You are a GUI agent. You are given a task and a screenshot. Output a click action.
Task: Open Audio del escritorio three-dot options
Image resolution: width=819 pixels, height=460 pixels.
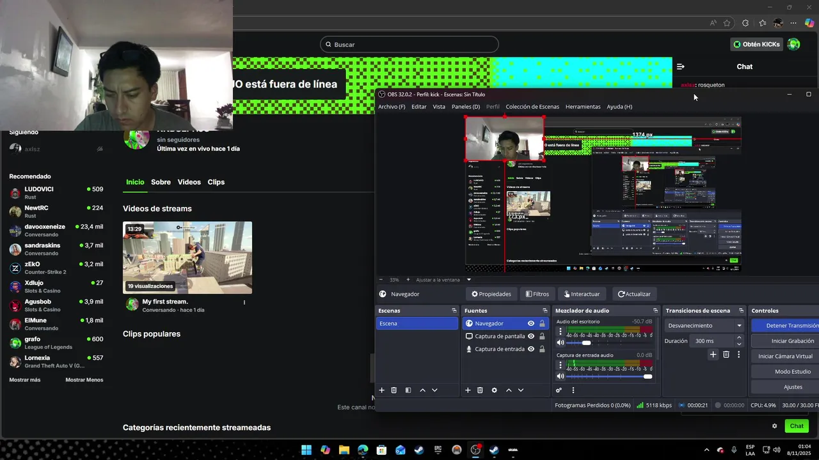(561, 332)
